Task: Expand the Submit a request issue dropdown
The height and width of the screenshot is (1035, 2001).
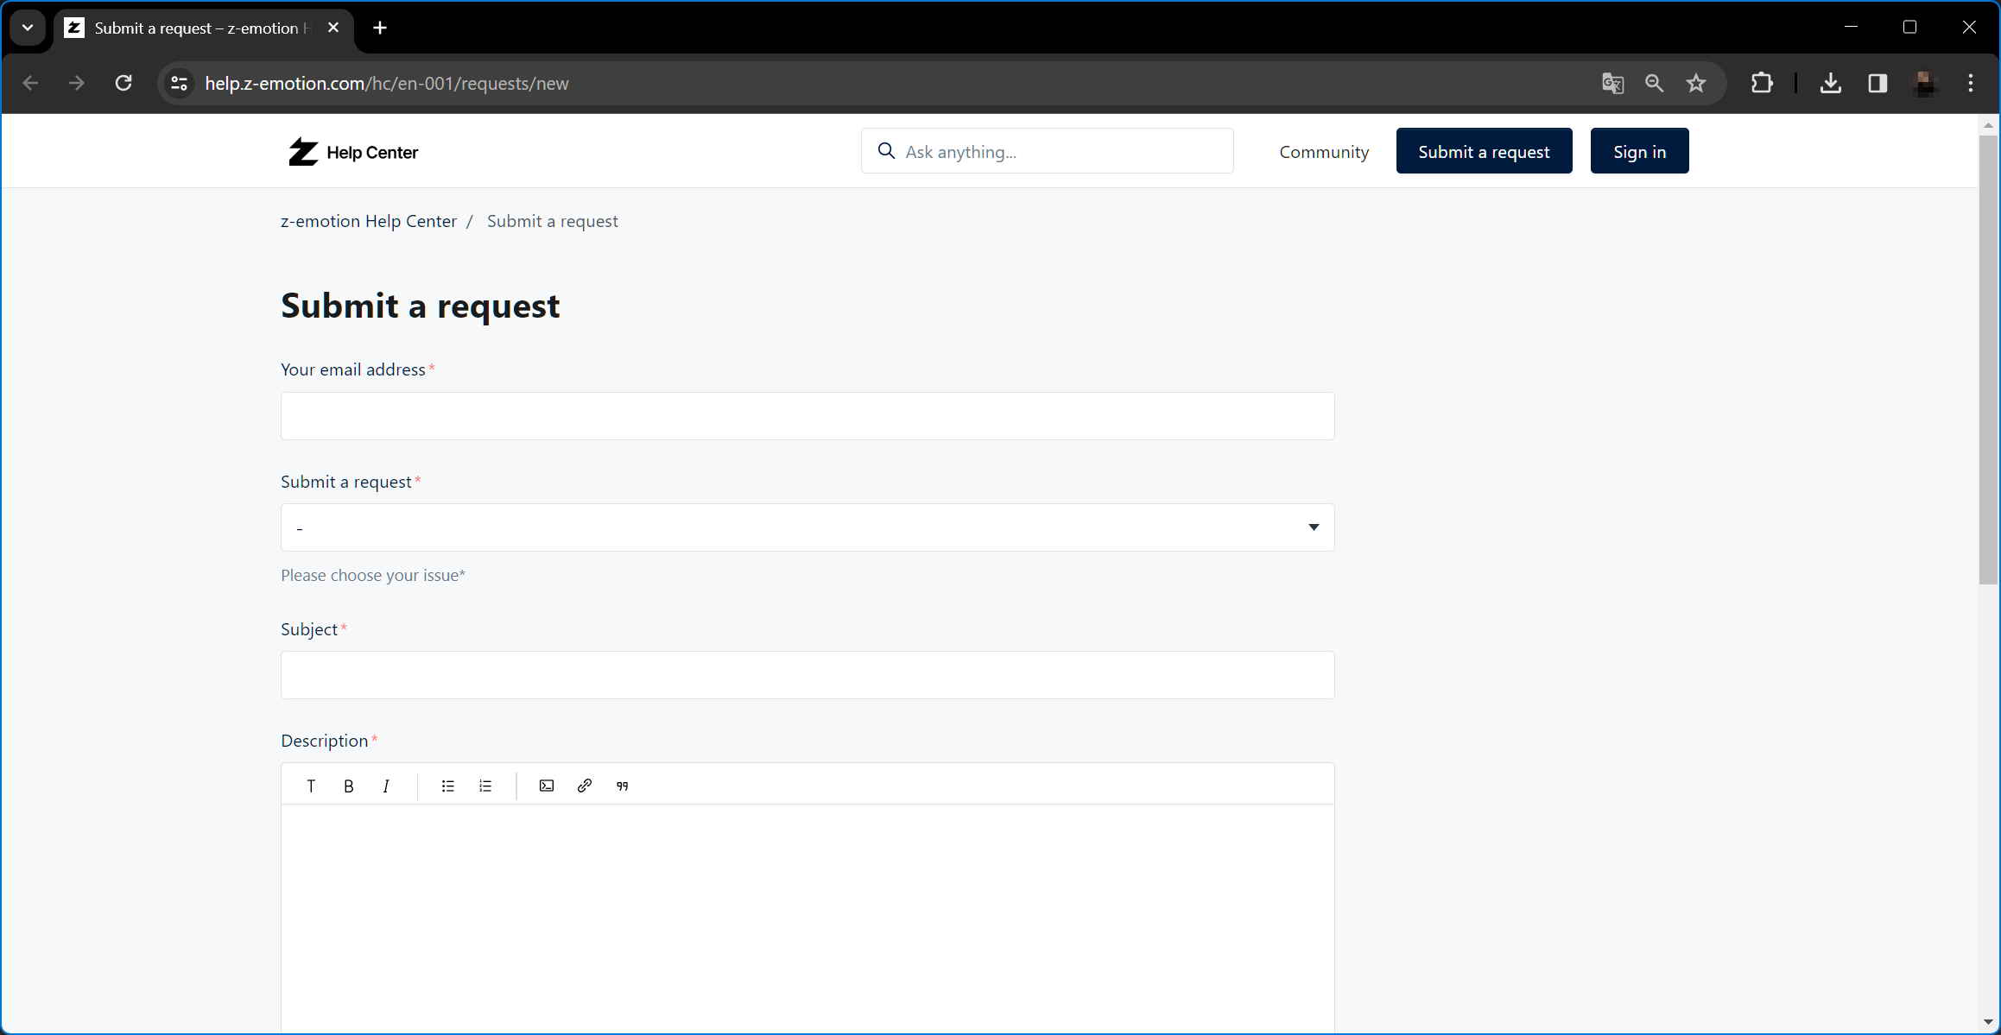Action: (x=807, y=527)
